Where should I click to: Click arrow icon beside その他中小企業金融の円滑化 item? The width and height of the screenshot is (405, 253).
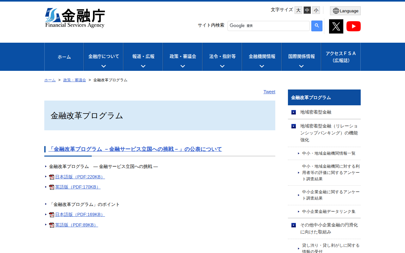[294, 225]
